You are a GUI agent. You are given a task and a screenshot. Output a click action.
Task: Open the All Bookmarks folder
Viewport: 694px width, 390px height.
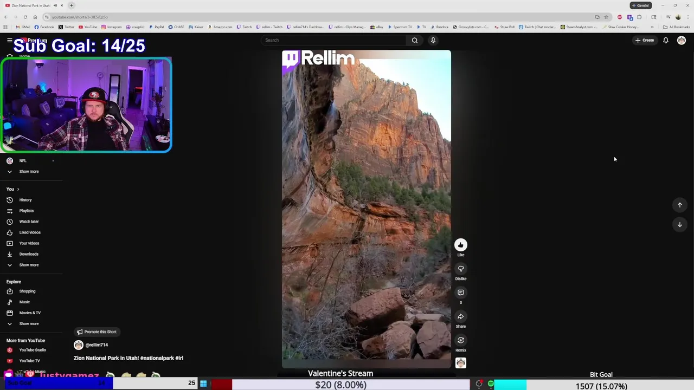(x=676, y=27)
